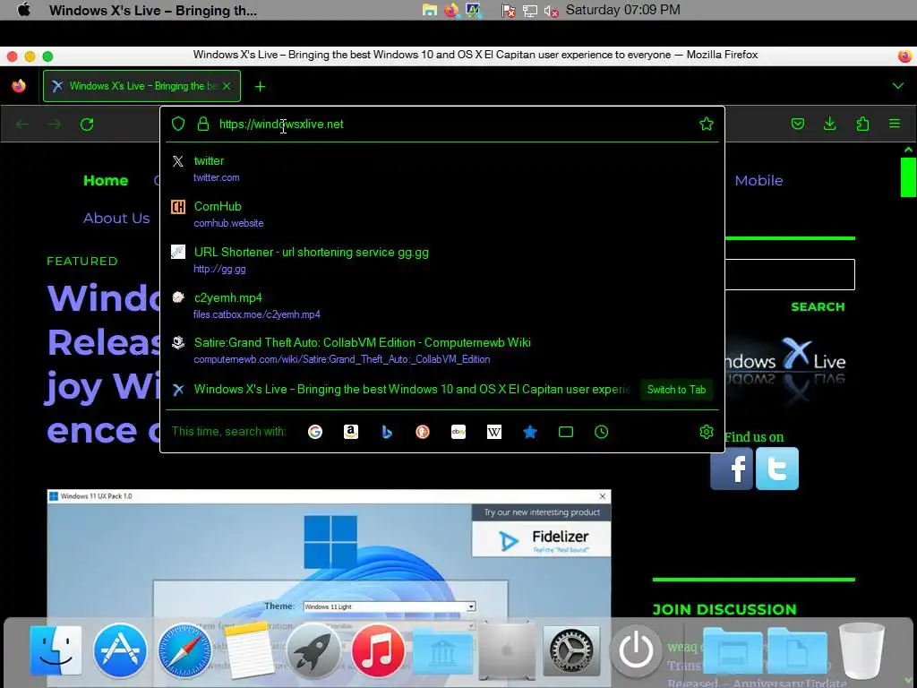The height and width of the screenshot is (688, 917).
Task: Expand the list all tabs chevron
Action: point(897,86)
